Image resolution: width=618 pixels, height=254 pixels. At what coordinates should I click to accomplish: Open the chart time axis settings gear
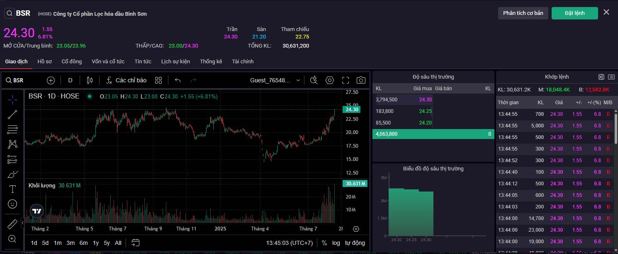click(x=356, y=229)
